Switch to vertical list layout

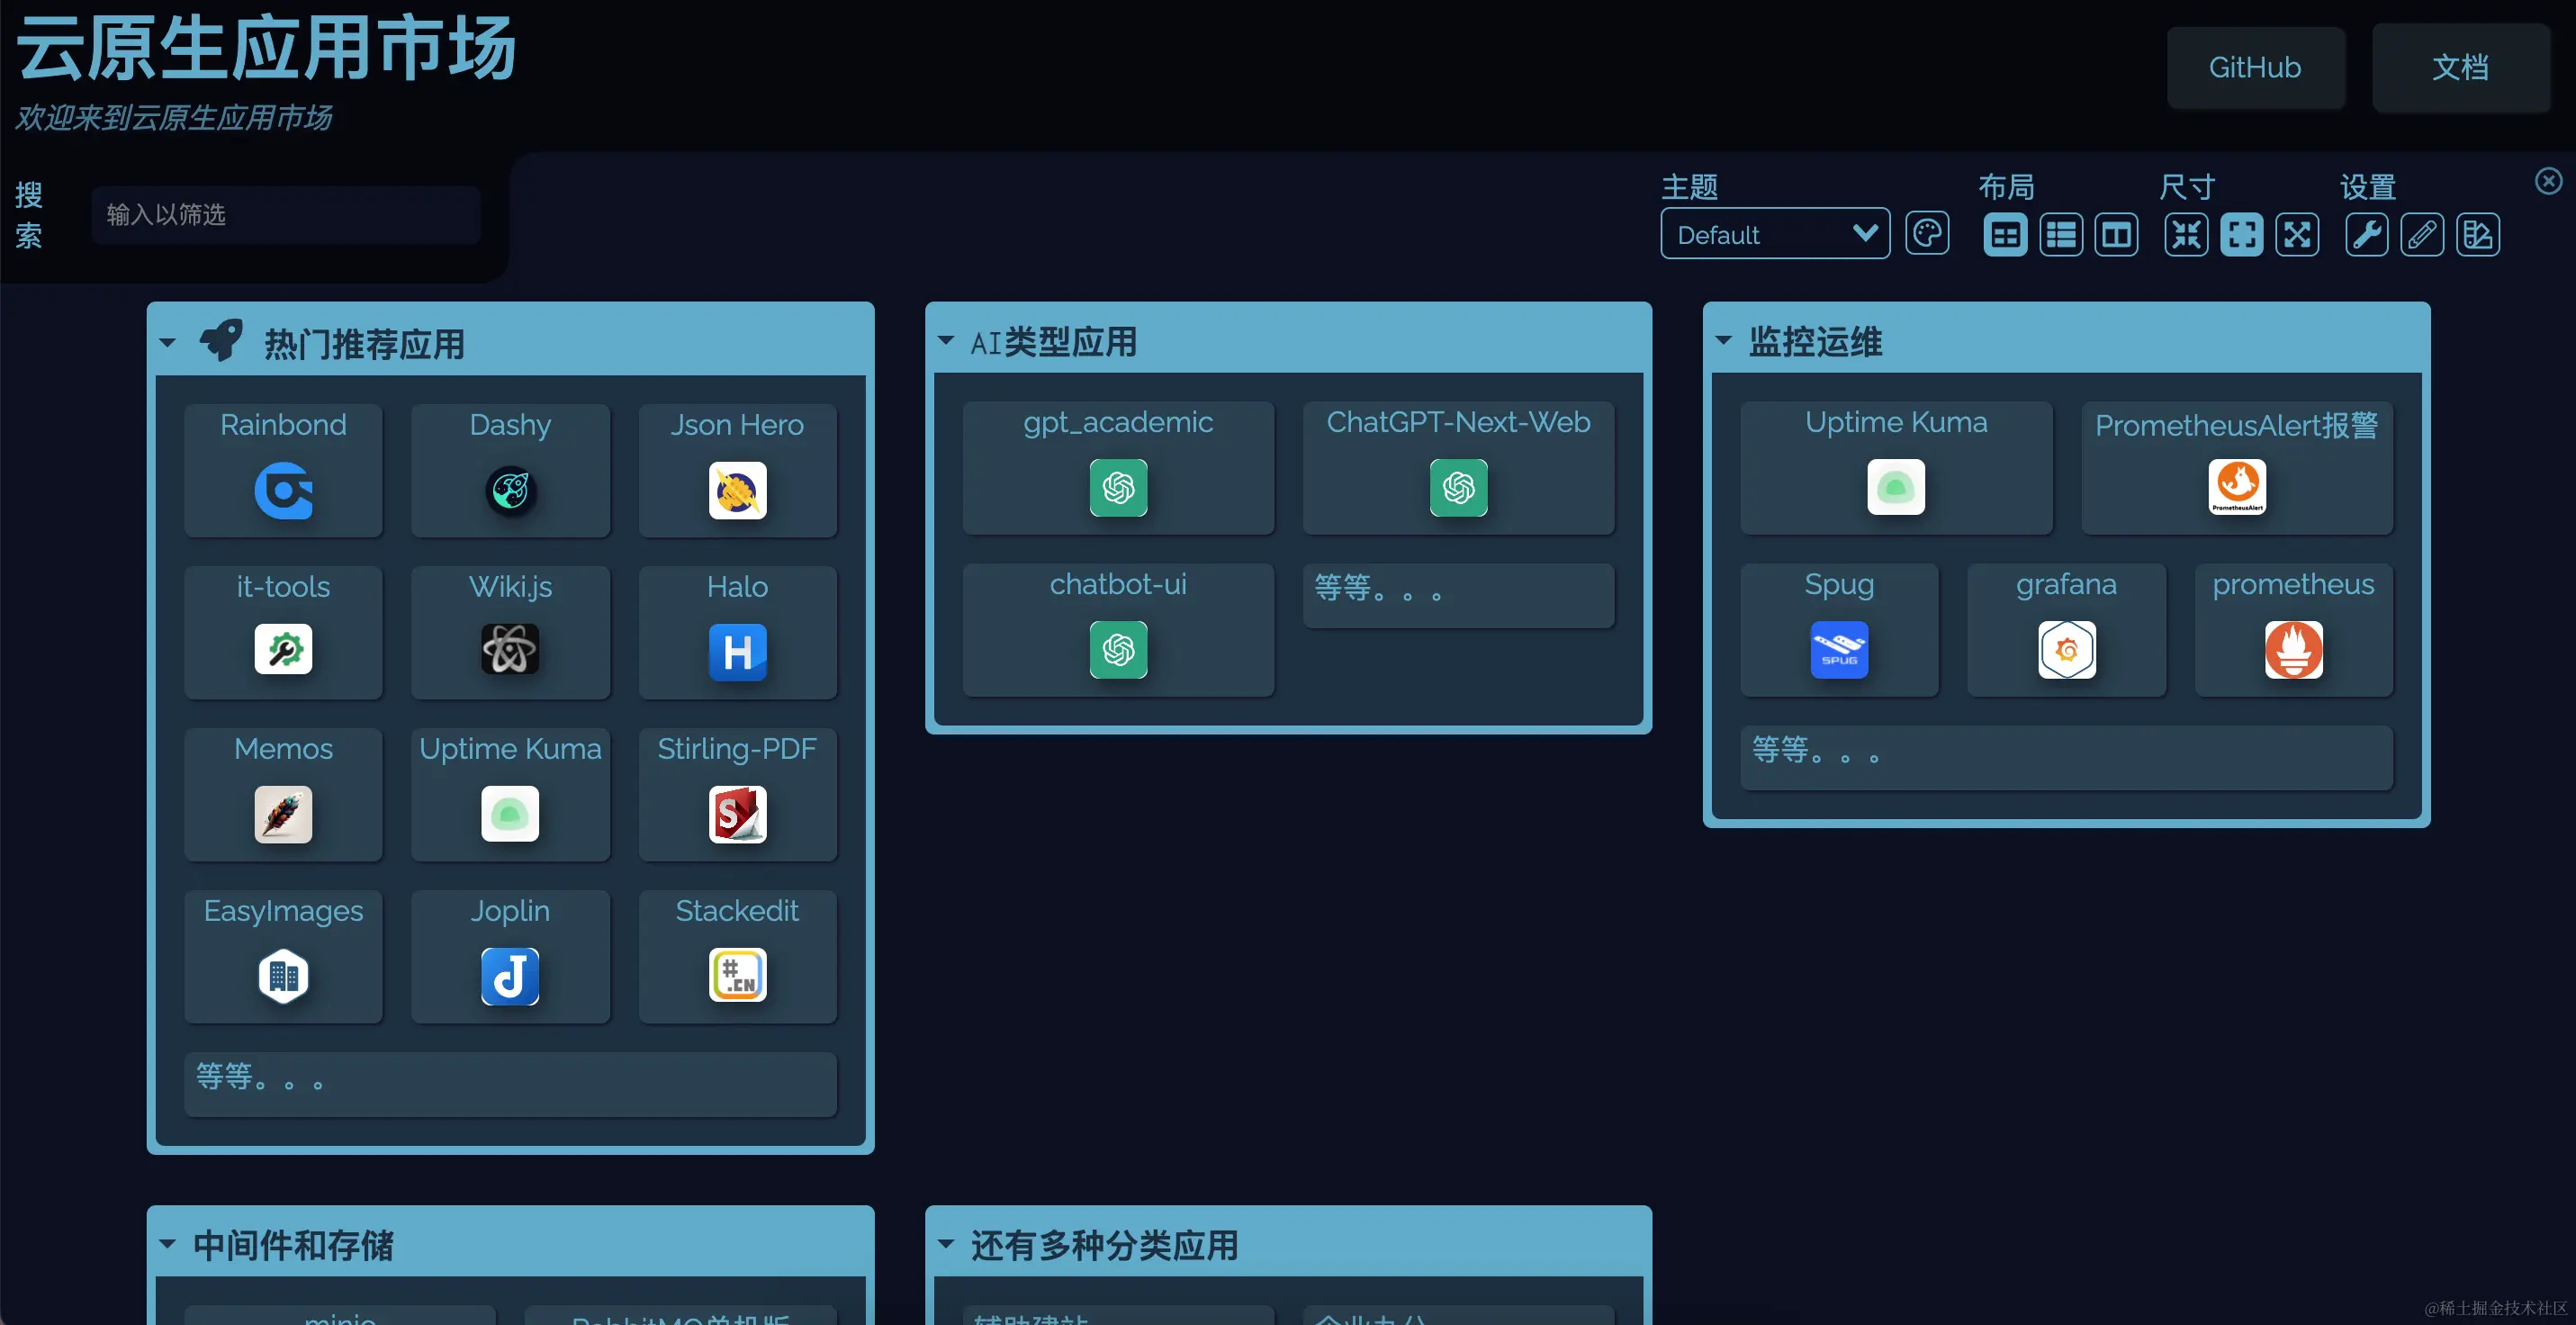point(2061,235)
